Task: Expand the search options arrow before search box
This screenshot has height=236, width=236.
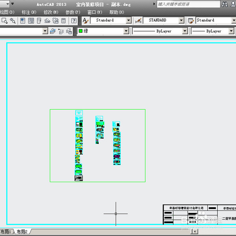Action: 154,4
